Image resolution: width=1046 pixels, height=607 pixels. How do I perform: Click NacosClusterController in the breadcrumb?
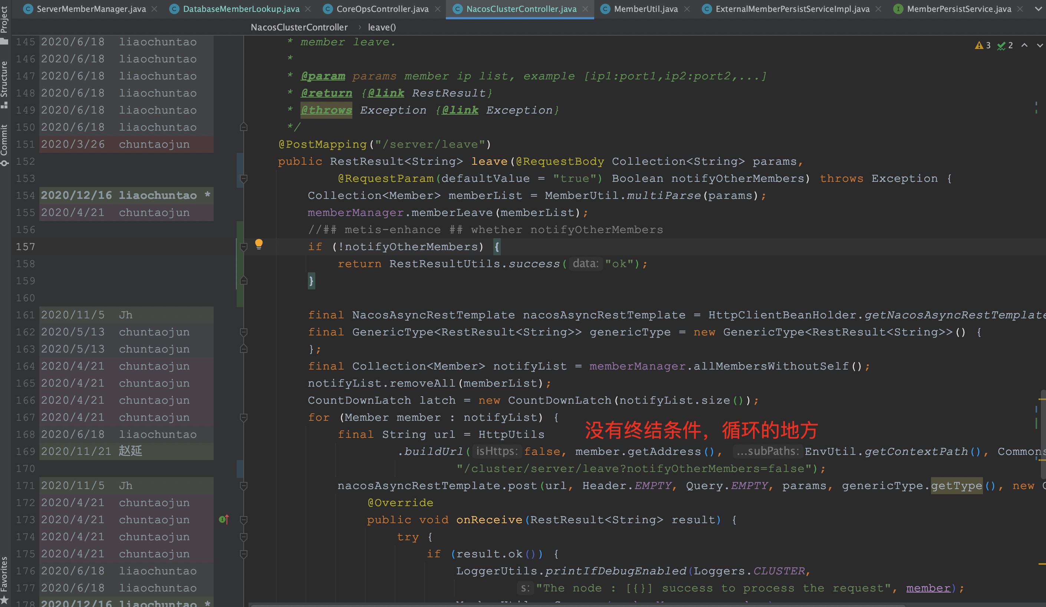pos(299,27)
